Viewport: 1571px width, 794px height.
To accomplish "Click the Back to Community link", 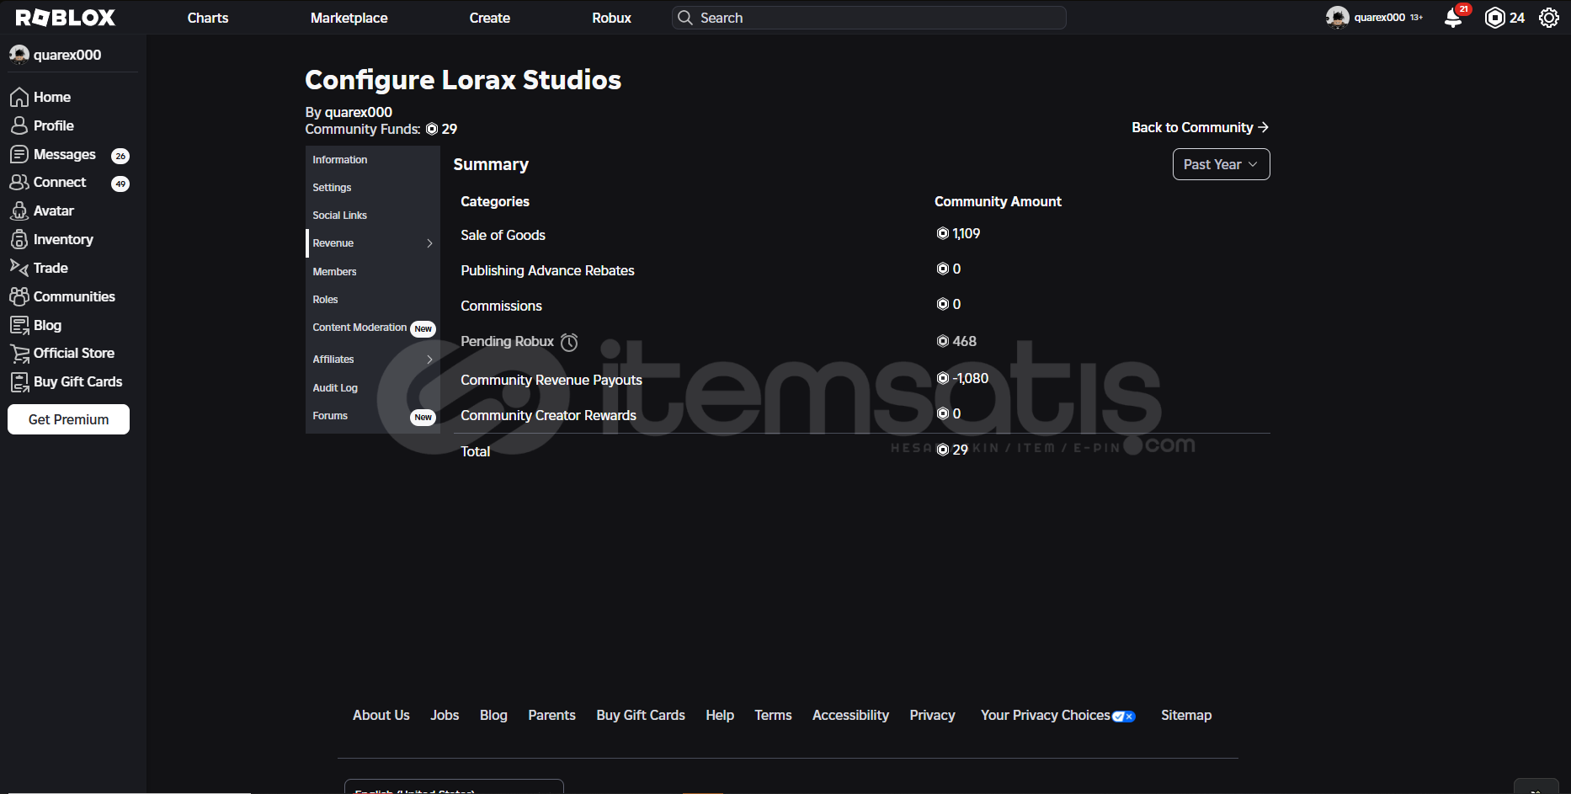I will click(x=1199, y=127).
